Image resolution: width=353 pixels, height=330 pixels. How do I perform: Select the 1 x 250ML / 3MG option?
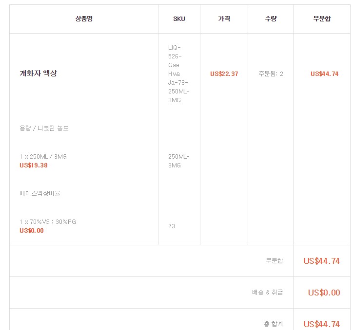(43, 157)
